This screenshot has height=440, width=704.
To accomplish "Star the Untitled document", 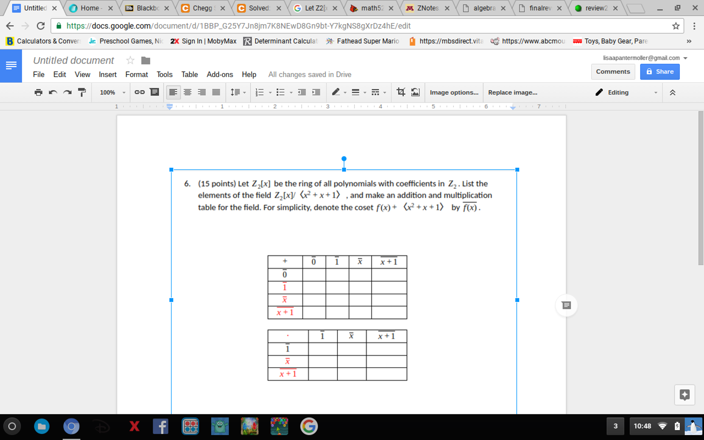I will coord(130,61).
